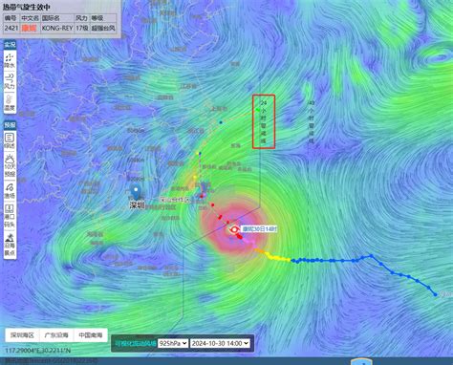Open the 沿海景点 coastal scenic spots icon

point(10,245)
